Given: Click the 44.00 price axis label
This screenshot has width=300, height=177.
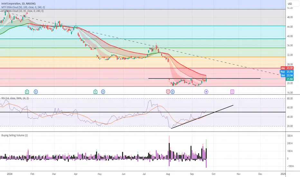Looking at the screenshot, I should (x=290, y=27).
